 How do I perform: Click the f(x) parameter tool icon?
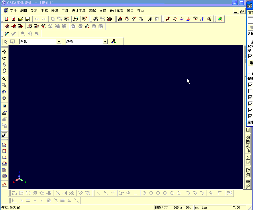click(195, 19)
